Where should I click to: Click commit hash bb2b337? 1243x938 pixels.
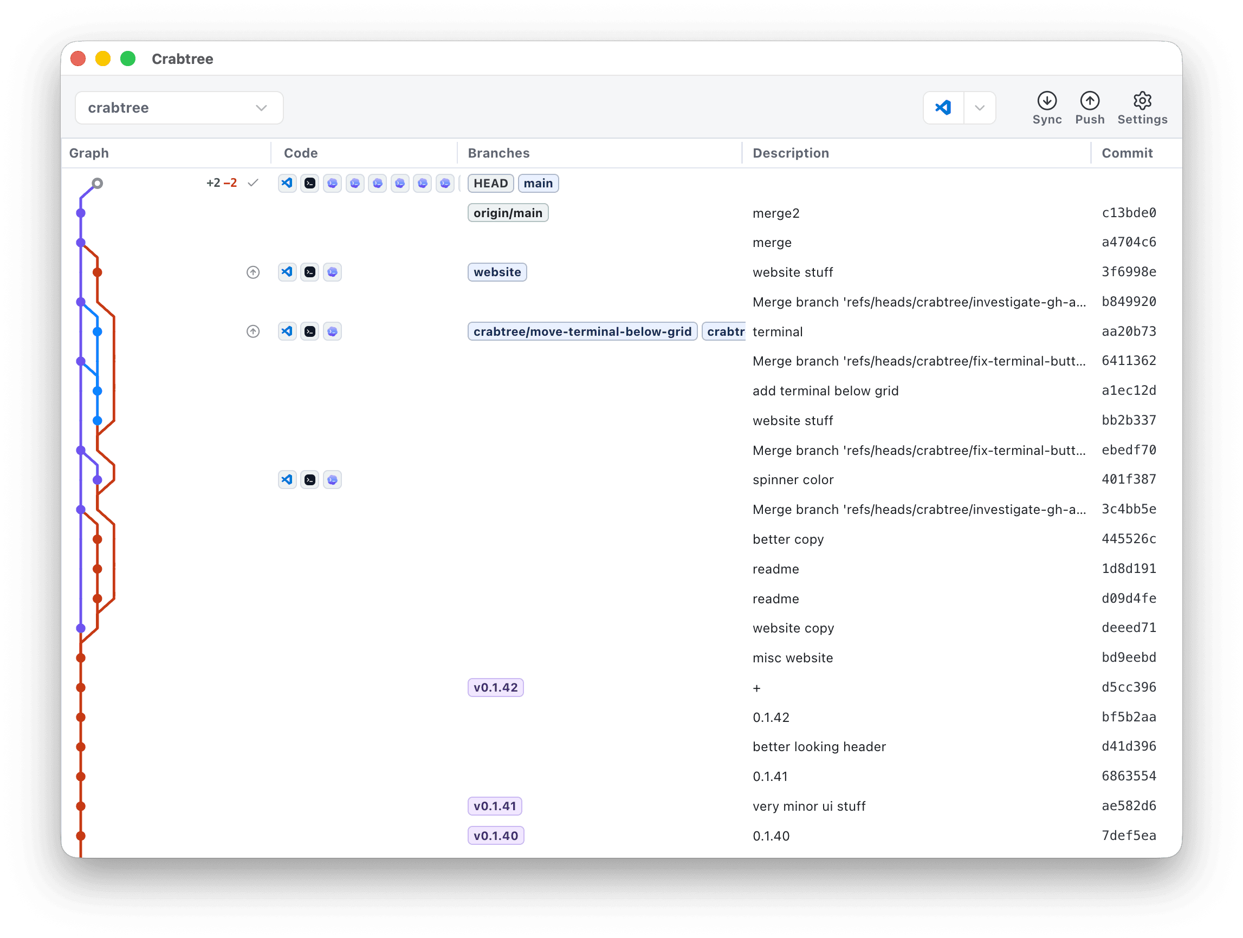pos(1128,420)
